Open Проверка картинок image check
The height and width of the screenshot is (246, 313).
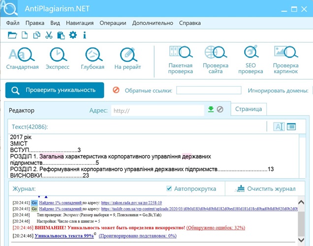[x=285, y=60]
